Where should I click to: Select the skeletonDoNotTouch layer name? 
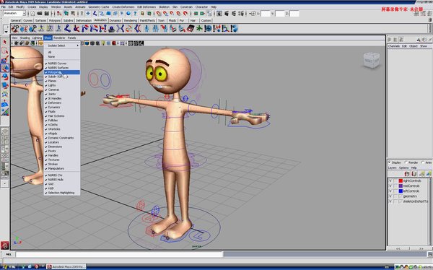point(416,201)
